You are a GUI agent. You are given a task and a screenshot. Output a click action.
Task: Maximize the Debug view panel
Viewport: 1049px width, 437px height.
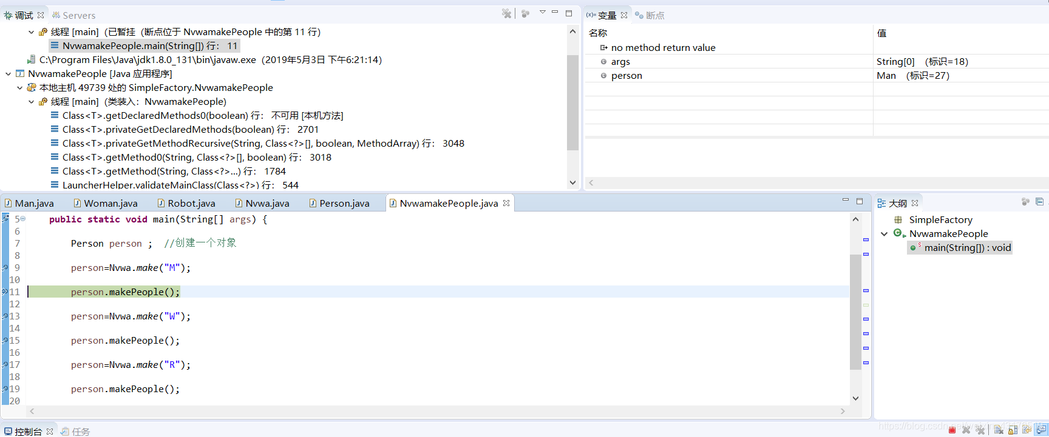point(569,13)
